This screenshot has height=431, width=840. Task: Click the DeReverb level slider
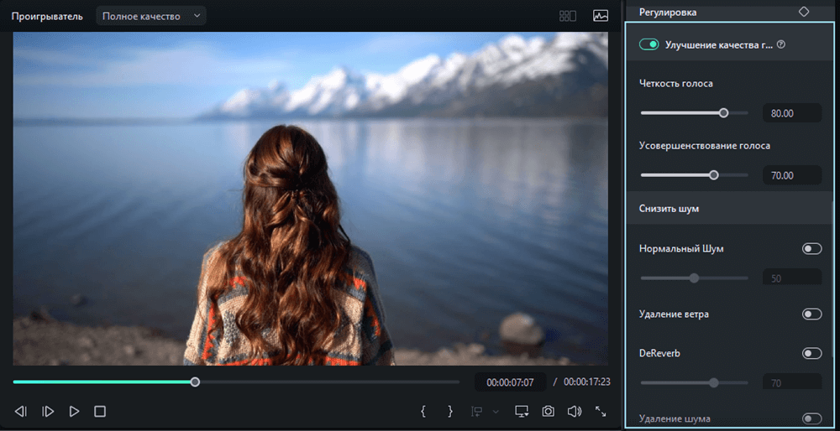[695, 382]
